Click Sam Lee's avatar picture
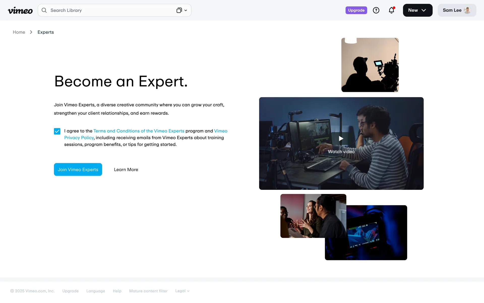 [x=468, y=10]
